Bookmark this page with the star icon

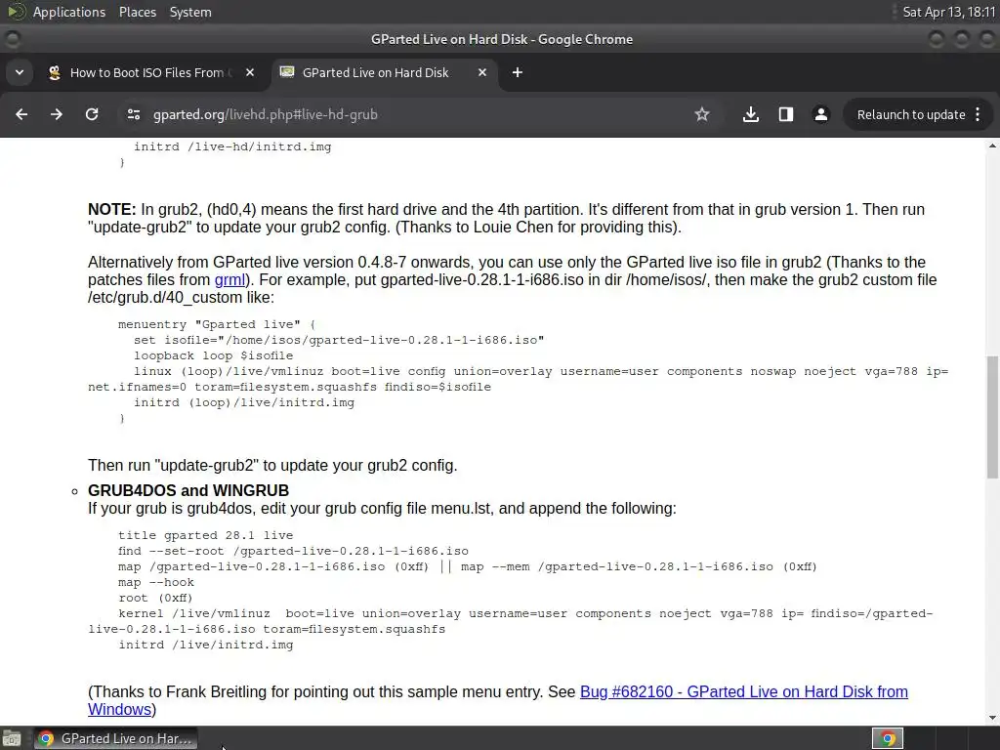702,114
